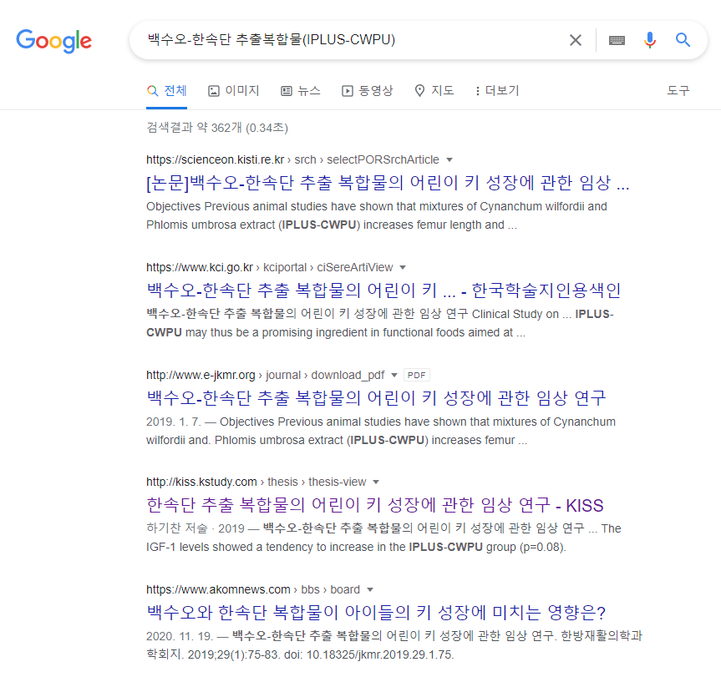Open the 한국학술지인용색인 result title
721x677 pixels.
[383, 291]
